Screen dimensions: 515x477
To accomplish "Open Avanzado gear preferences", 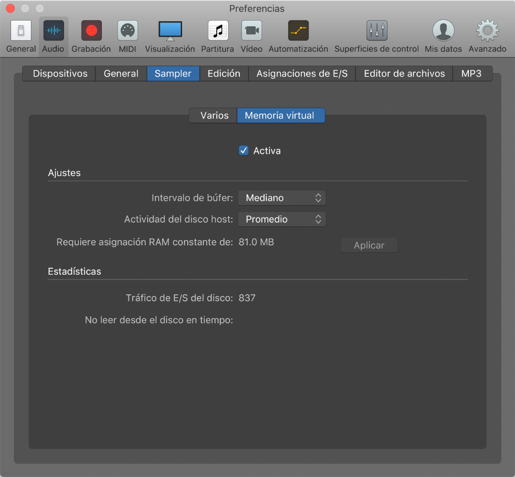I will 487,31.
